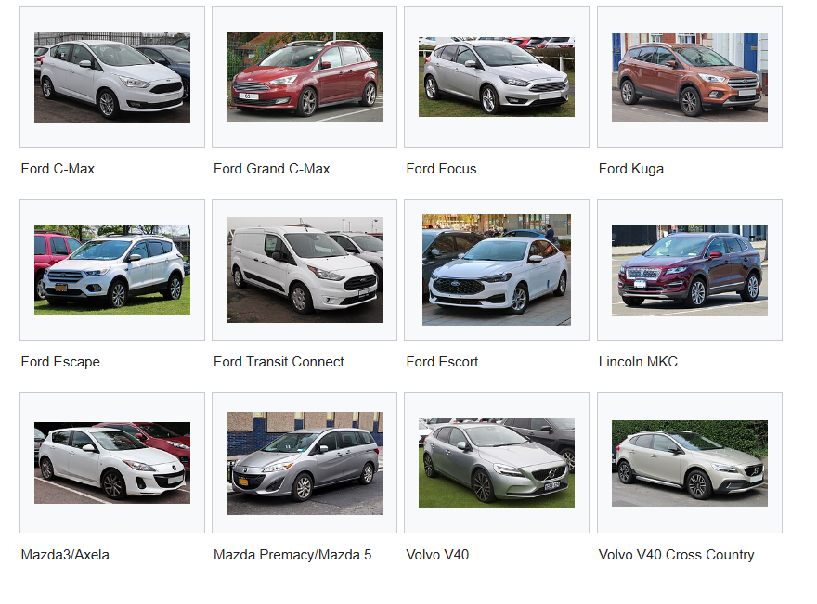Open the red Ford Grand C-Max photo
Viewport: 817px width, 604px height.
305,77
